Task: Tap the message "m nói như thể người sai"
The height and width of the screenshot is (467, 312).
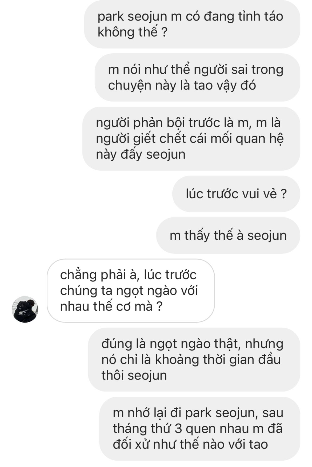Action: 197,77
